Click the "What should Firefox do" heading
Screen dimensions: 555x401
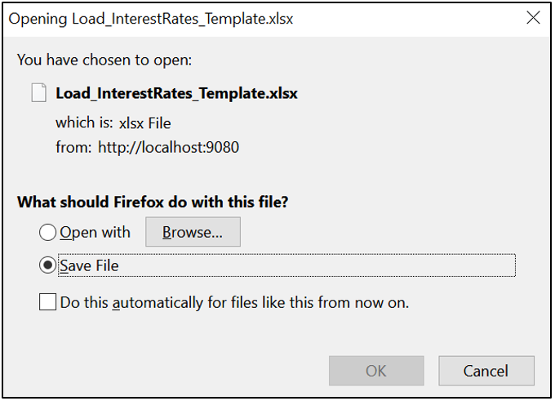(x=153, y=201)
